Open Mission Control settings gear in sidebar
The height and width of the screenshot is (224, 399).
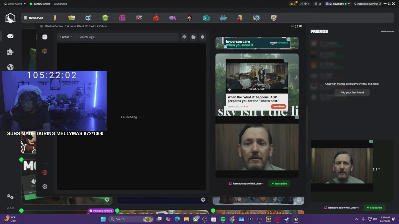pyautogui.click(x=45, y=186)
